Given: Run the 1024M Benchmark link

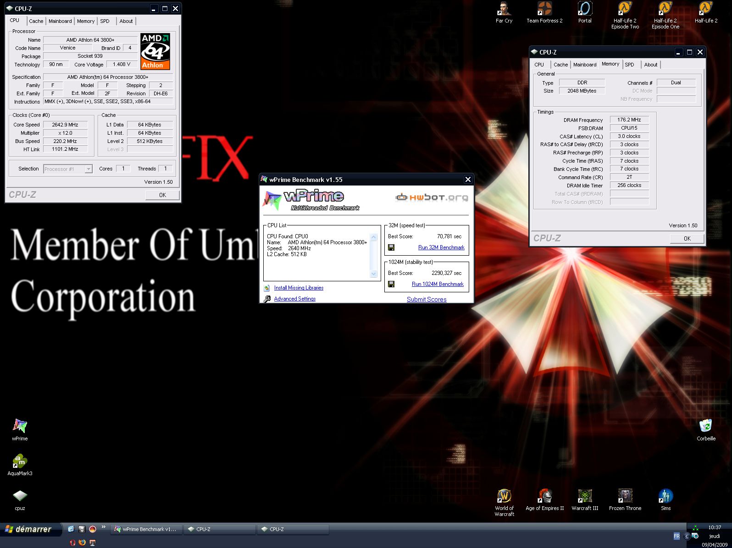Looking at the screenshot, I should pyautogui.click(x=438, y=284).
